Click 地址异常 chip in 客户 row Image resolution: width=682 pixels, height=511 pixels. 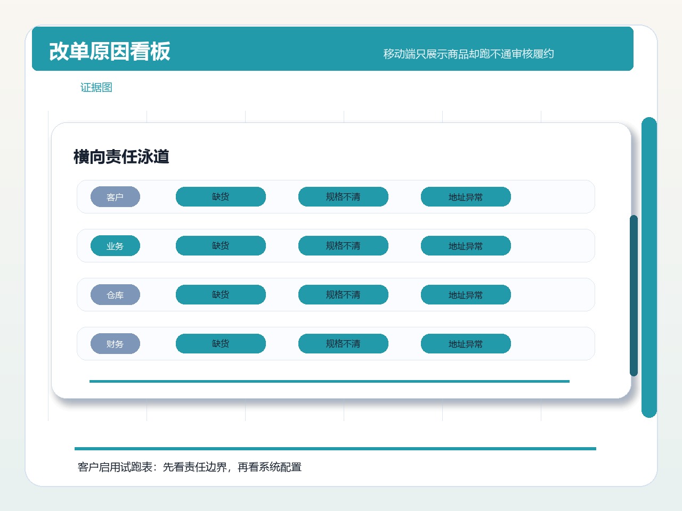click(x=466, y=197)
